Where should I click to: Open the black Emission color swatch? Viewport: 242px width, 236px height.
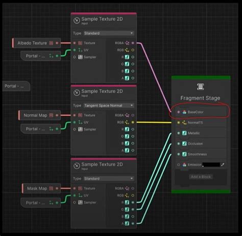(x=211, y=165)
